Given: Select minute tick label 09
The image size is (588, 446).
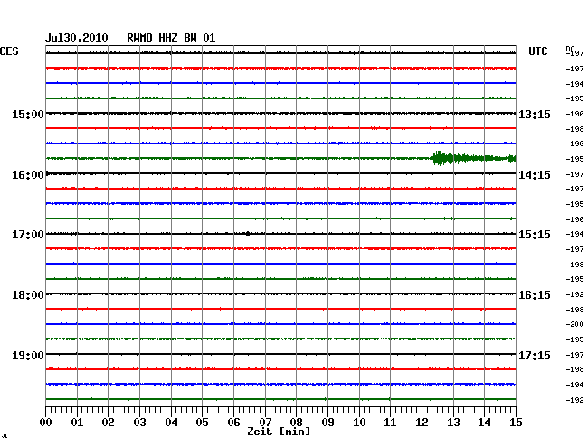Looking at the screenshot, I should tap(327, 422).
